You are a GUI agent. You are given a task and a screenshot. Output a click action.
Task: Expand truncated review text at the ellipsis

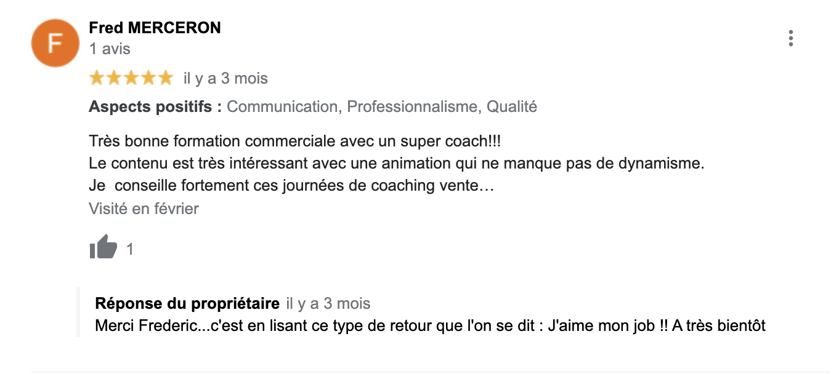point(487,186)
